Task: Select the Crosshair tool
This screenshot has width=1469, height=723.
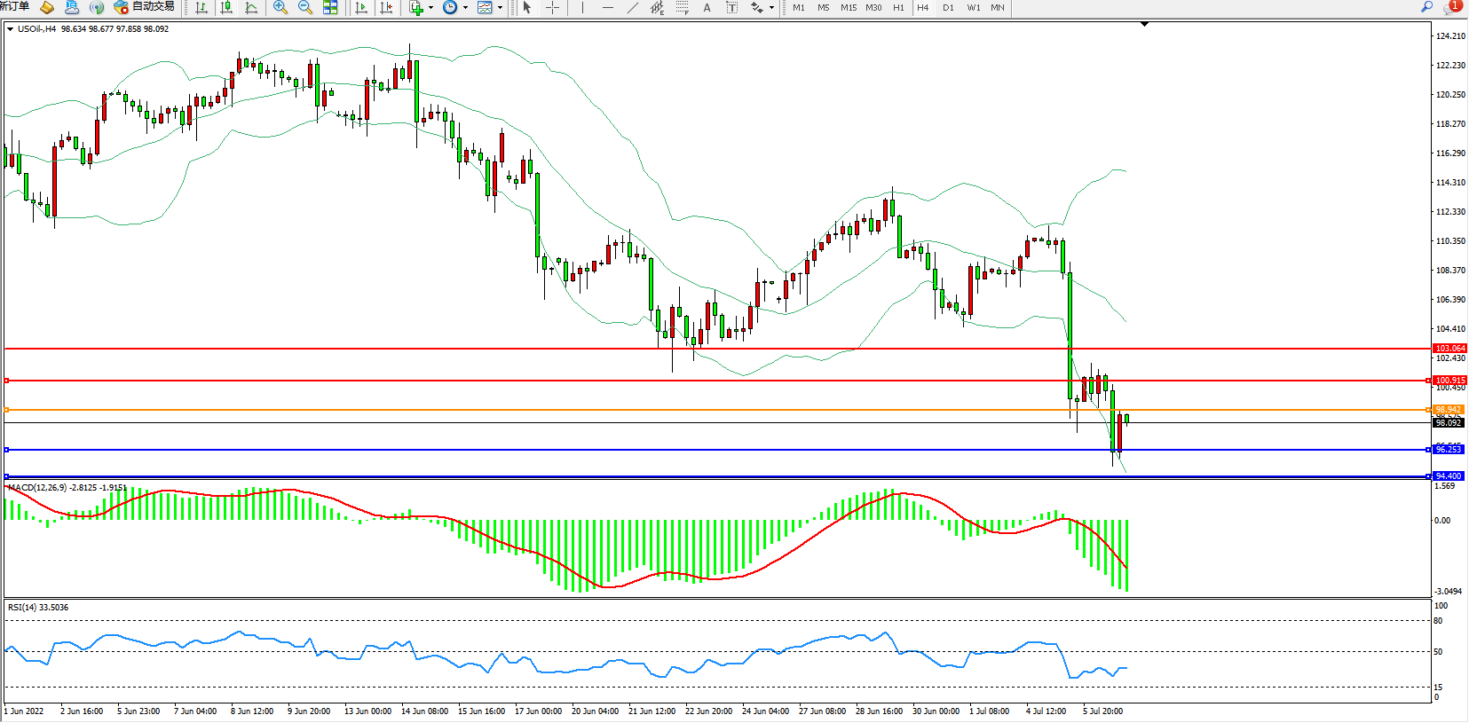Action: 552,8
